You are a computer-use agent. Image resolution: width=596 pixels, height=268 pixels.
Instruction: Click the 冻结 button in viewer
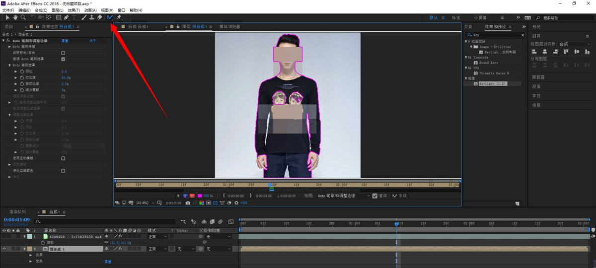[400, 196]
